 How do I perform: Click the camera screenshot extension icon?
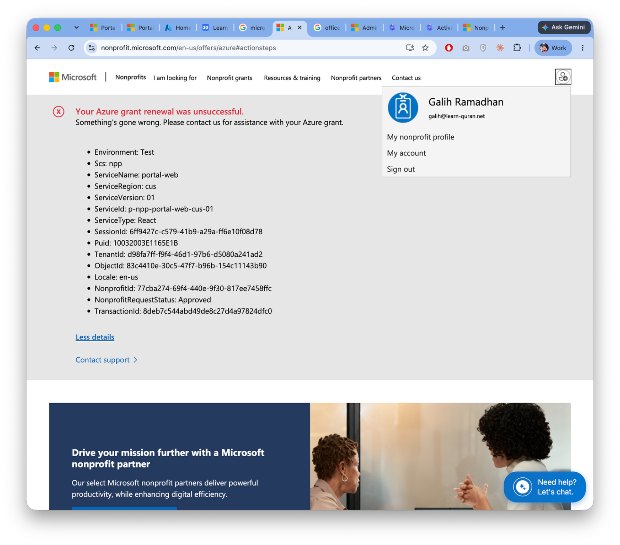tap(466, 48)
